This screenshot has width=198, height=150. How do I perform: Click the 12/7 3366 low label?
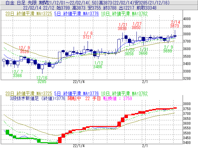click(x=17, y=74)
